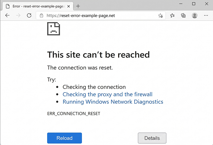Open the Checking the proxy and firewall link

coord(108,94)
